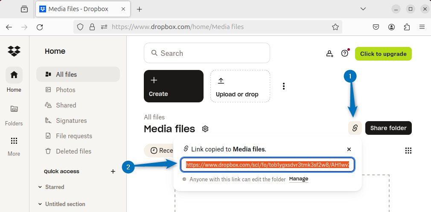Copy link using the chain icon button

(x=355, y=128)
